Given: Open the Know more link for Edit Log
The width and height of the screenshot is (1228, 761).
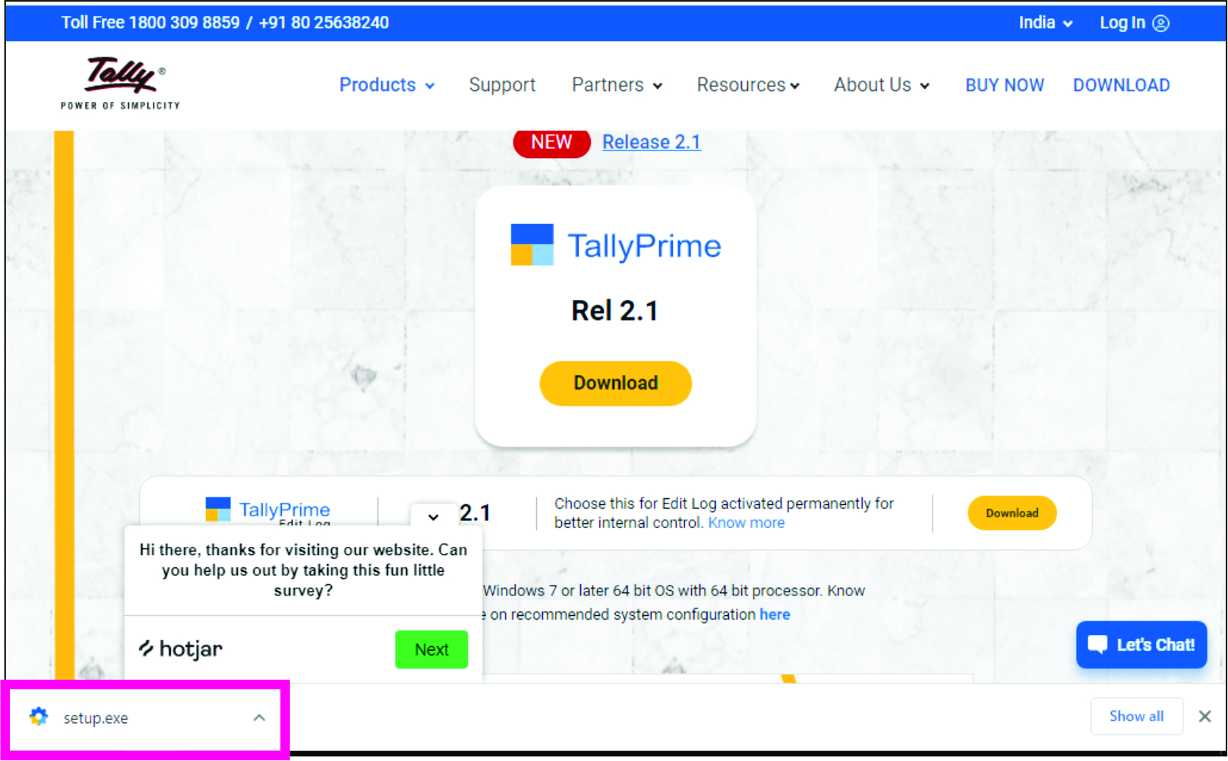Looking at the screenshot, I should pos(747,523).
